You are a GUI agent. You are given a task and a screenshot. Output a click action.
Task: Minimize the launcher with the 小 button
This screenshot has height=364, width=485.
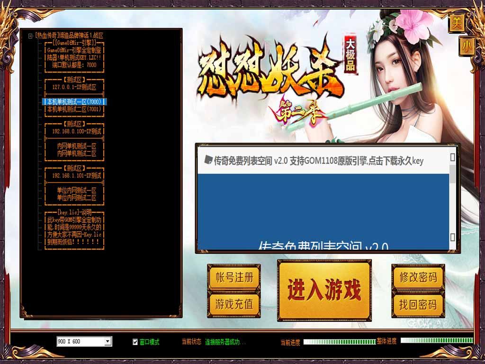pos(467,46)
